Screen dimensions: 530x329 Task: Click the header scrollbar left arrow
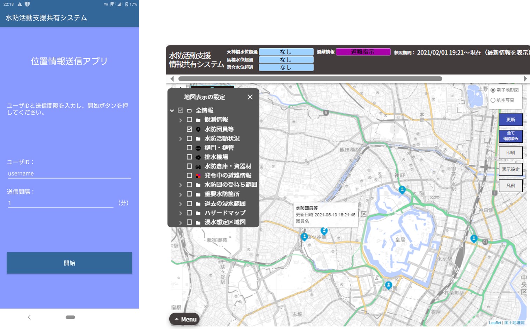pyautogui.click(x=172, y=79)
